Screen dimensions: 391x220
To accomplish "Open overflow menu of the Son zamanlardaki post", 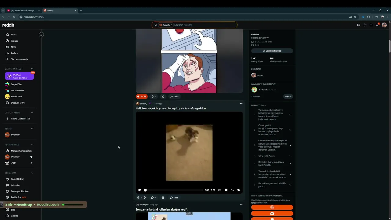I will (x=241, y=204).
